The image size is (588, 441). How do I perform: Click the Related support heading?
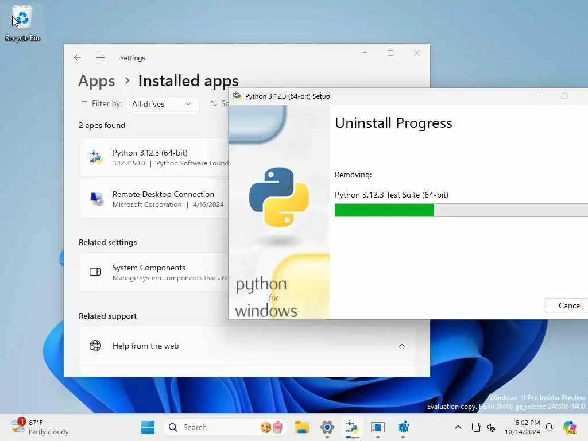[x=107, y=316]
